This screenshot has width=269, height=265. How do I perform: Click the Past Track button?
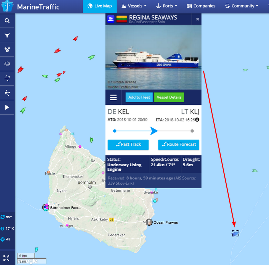pos(128,144)
